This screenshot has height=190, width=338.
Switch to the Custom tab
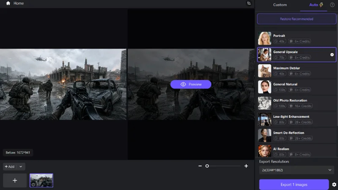click(x=280, y=5)
